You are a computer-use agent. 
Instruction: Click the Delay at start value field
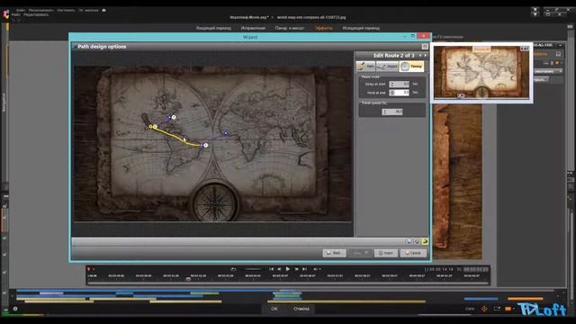click(402, 84)
